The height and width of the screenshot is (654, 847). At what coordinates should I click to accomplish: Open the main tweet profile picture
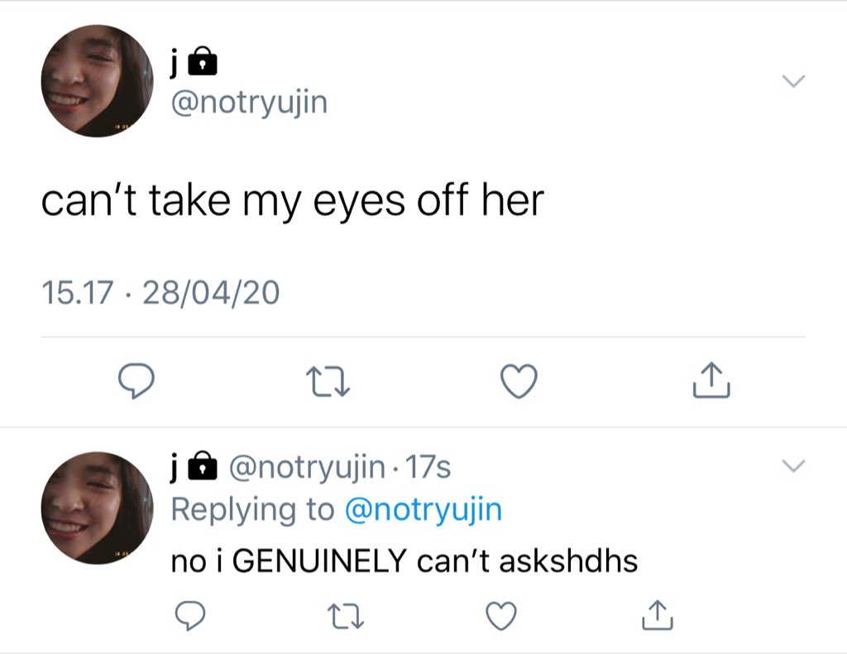[98, 80]
